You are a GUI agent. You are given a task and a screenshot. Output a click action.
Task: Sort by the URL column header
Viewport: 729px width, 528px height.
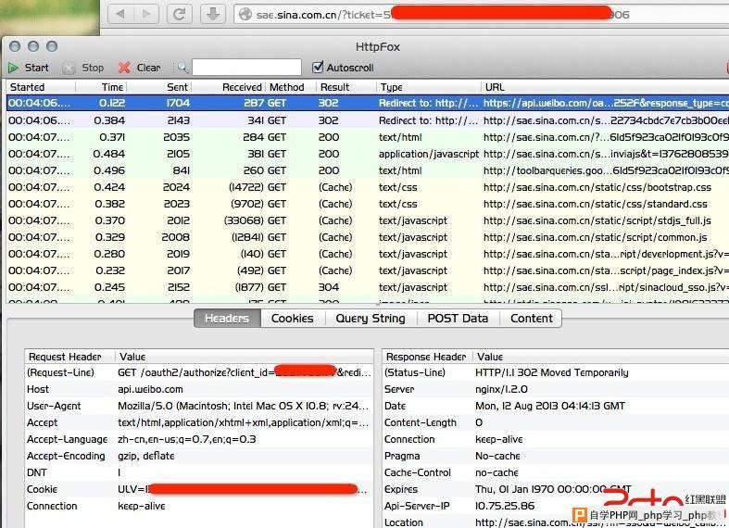pyautogui.click(x=605, y=87)
